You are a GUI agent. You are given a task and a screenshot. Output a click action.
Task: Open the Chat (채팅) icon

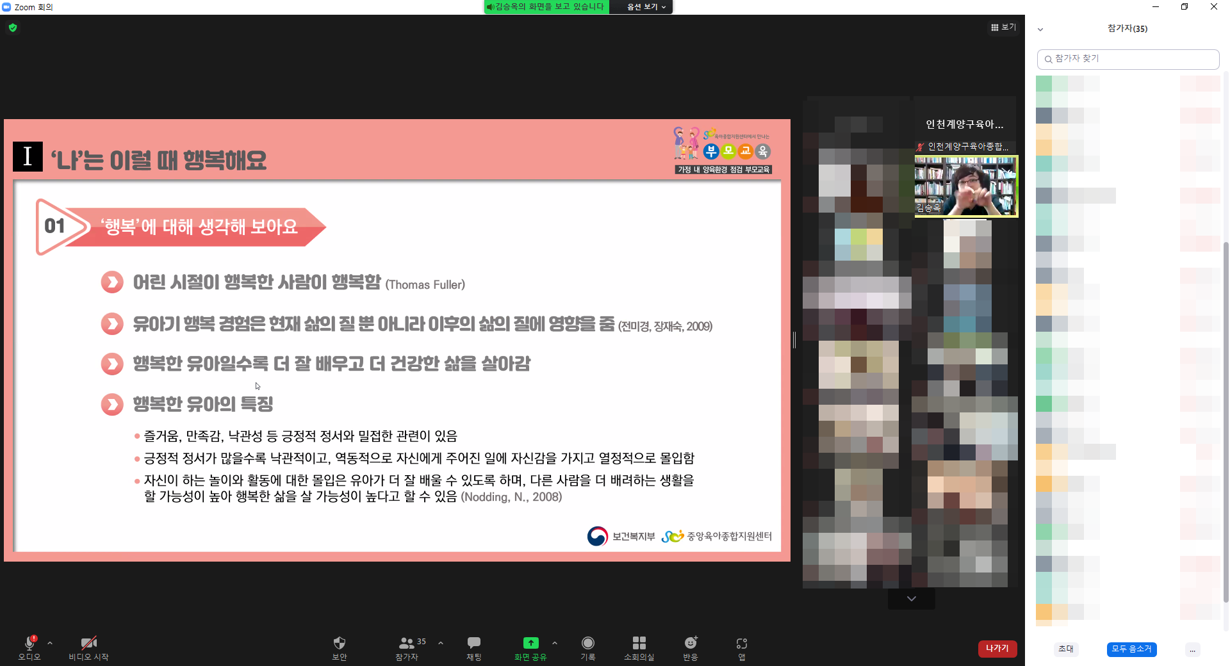(474, 643)
